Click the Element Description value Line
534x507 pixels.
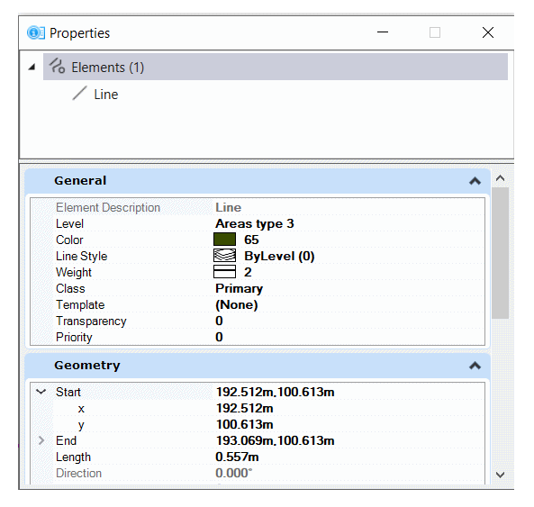click(229, 207)
